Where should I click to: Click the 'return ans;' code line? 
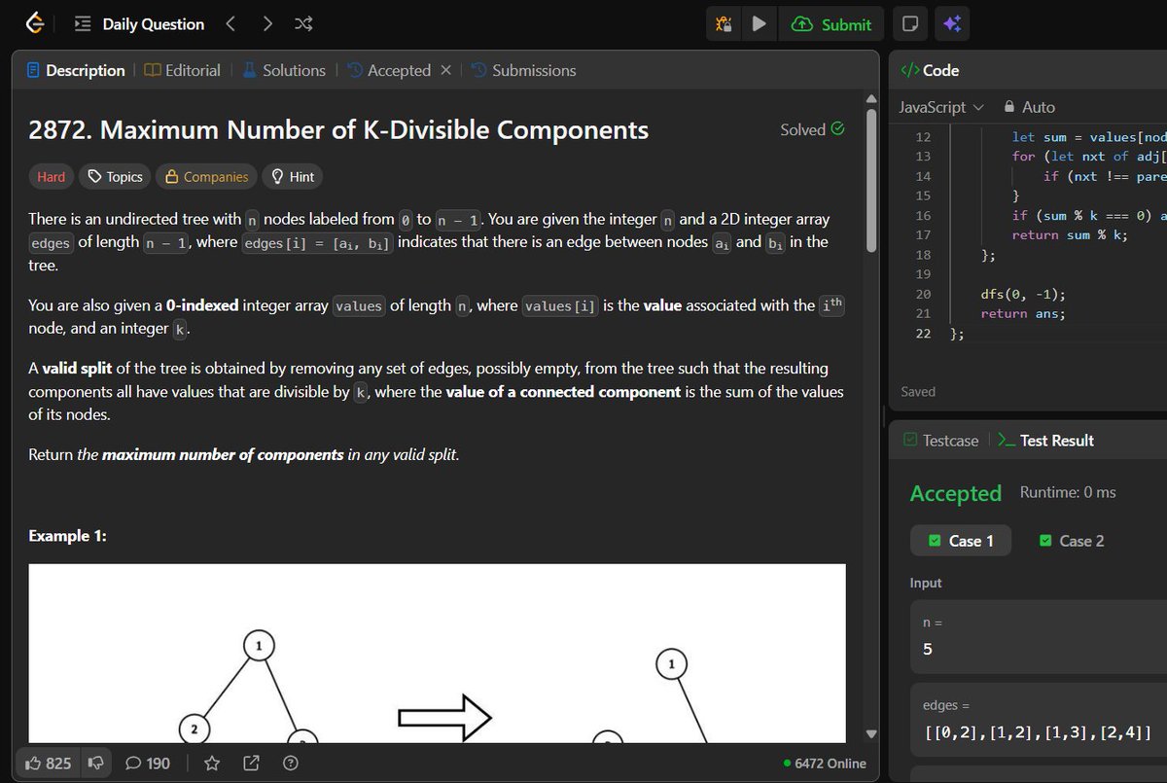1023,313
